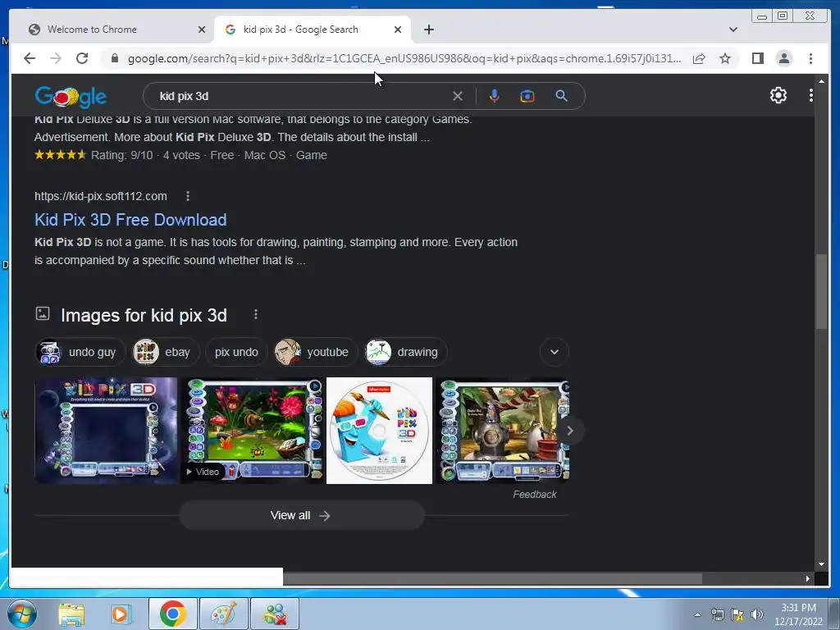
Task: Open Images for kid pix 3d heading
Action: 144,315
